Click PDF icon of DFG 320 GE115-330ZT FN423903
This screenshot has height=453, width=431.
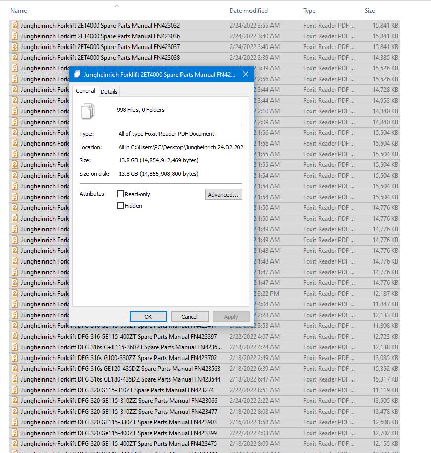point(15,422)
